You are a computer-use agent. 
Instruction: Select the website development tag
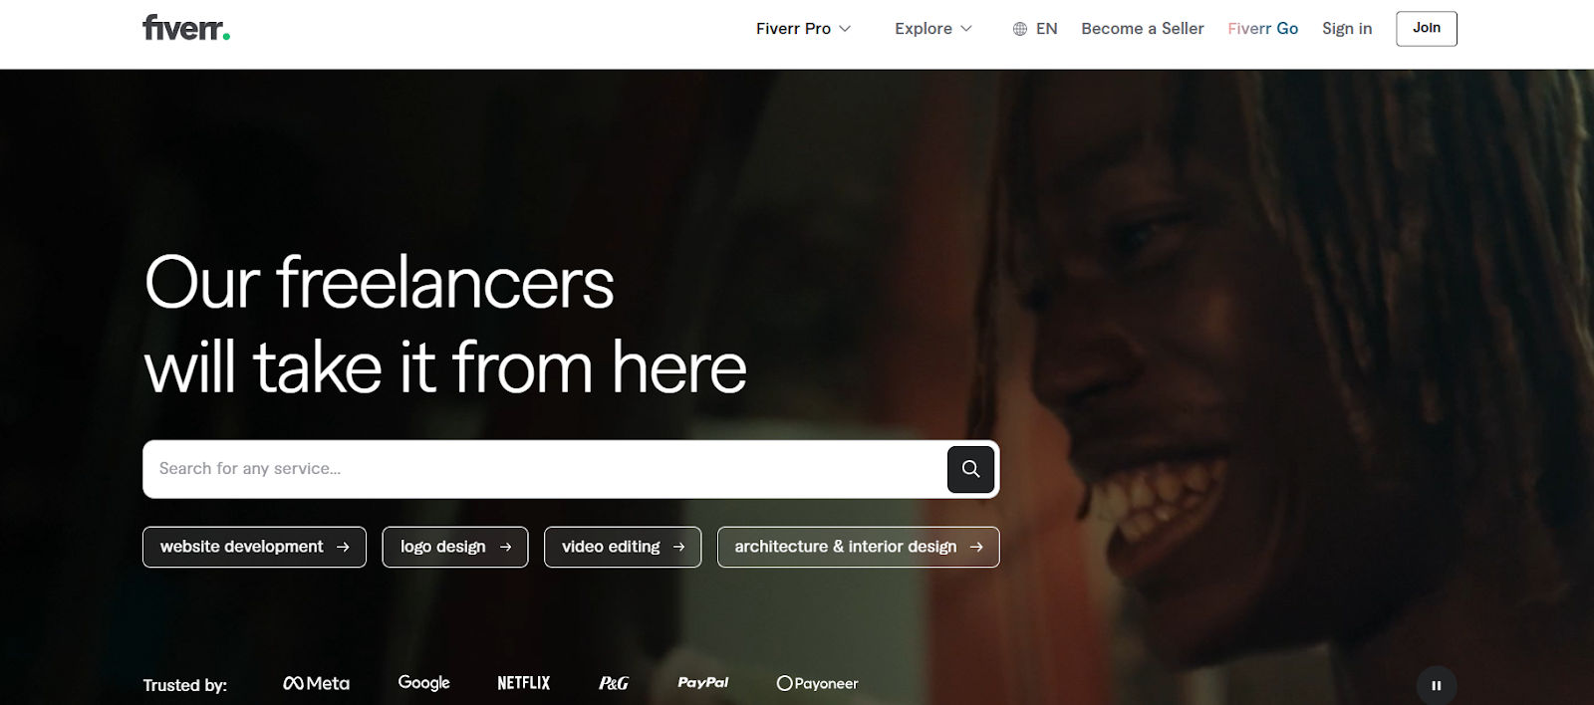(x=254, y=547)
